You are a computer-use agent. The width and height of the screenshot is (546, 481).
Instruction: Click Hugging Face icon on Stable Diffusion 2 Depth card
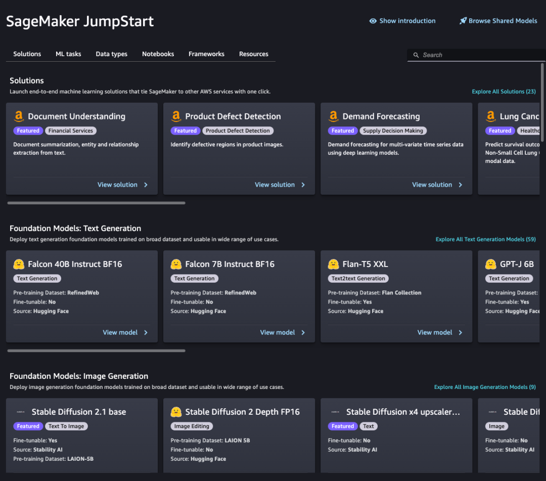[x=176, y=412]
